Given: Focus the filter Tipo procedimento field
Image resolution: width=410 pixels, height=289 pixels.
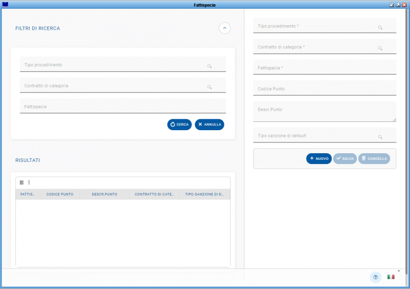Looking at the screenshot, I should (122, 65).
